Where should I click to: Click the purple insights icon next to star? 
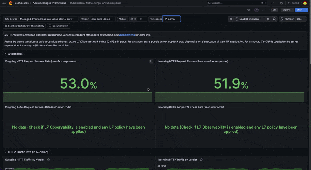[x=256, y=10]
